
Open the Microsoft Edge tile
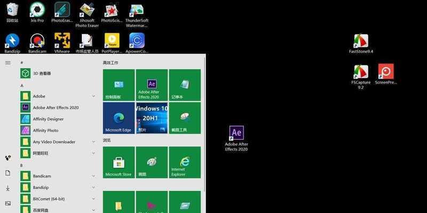118,118
